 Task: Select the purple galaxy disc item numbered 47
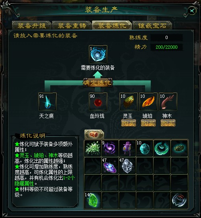coord(110,165)
